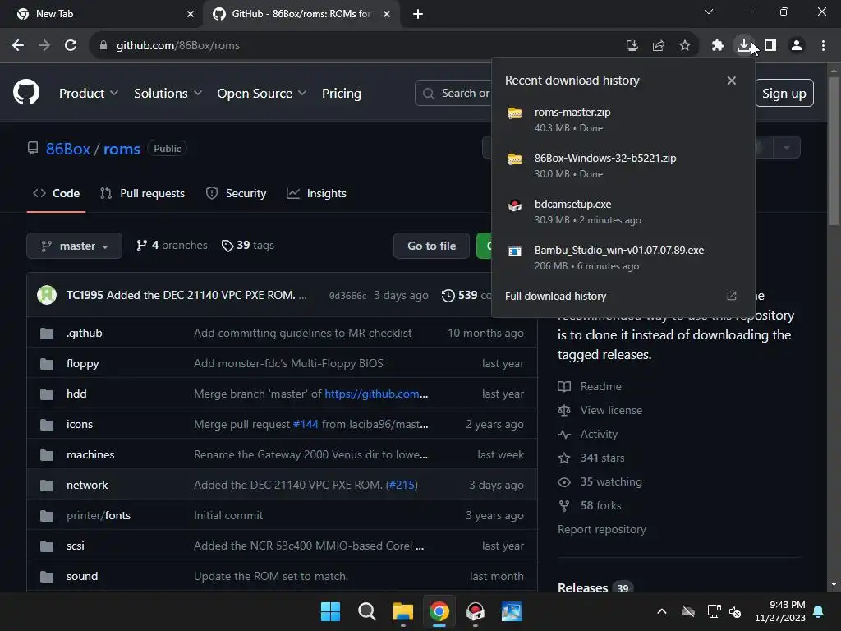
Task: Switch to the Security tab
Action: (236, 193)
